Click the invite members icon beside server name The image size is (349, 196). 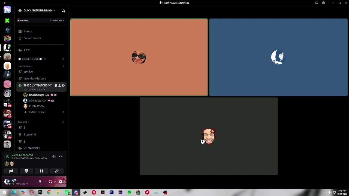pos(63,11)
